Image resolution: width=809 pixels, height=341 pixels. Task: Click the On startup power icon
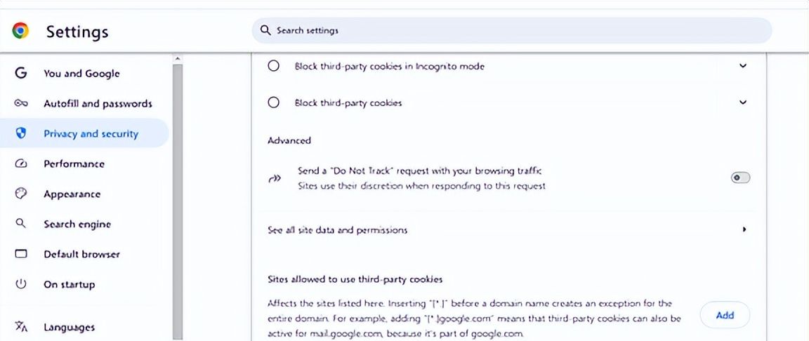tap(21, 284)
